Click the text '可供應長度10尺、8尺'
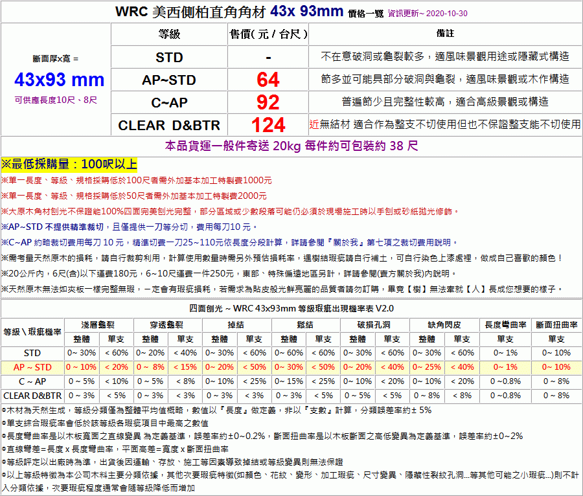This screenshot has width=583, height=496. point(56,100)
